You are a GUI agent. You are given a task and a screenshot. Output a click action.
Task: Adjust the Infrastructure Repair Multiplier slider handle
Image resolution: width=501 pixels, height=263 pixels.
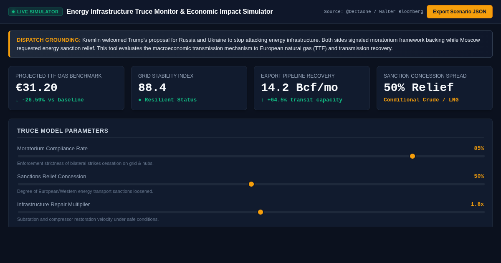tap(261, 212)
